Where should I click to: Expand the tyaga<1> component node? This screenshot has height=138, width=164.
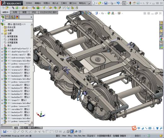click(x=2, y=100)
